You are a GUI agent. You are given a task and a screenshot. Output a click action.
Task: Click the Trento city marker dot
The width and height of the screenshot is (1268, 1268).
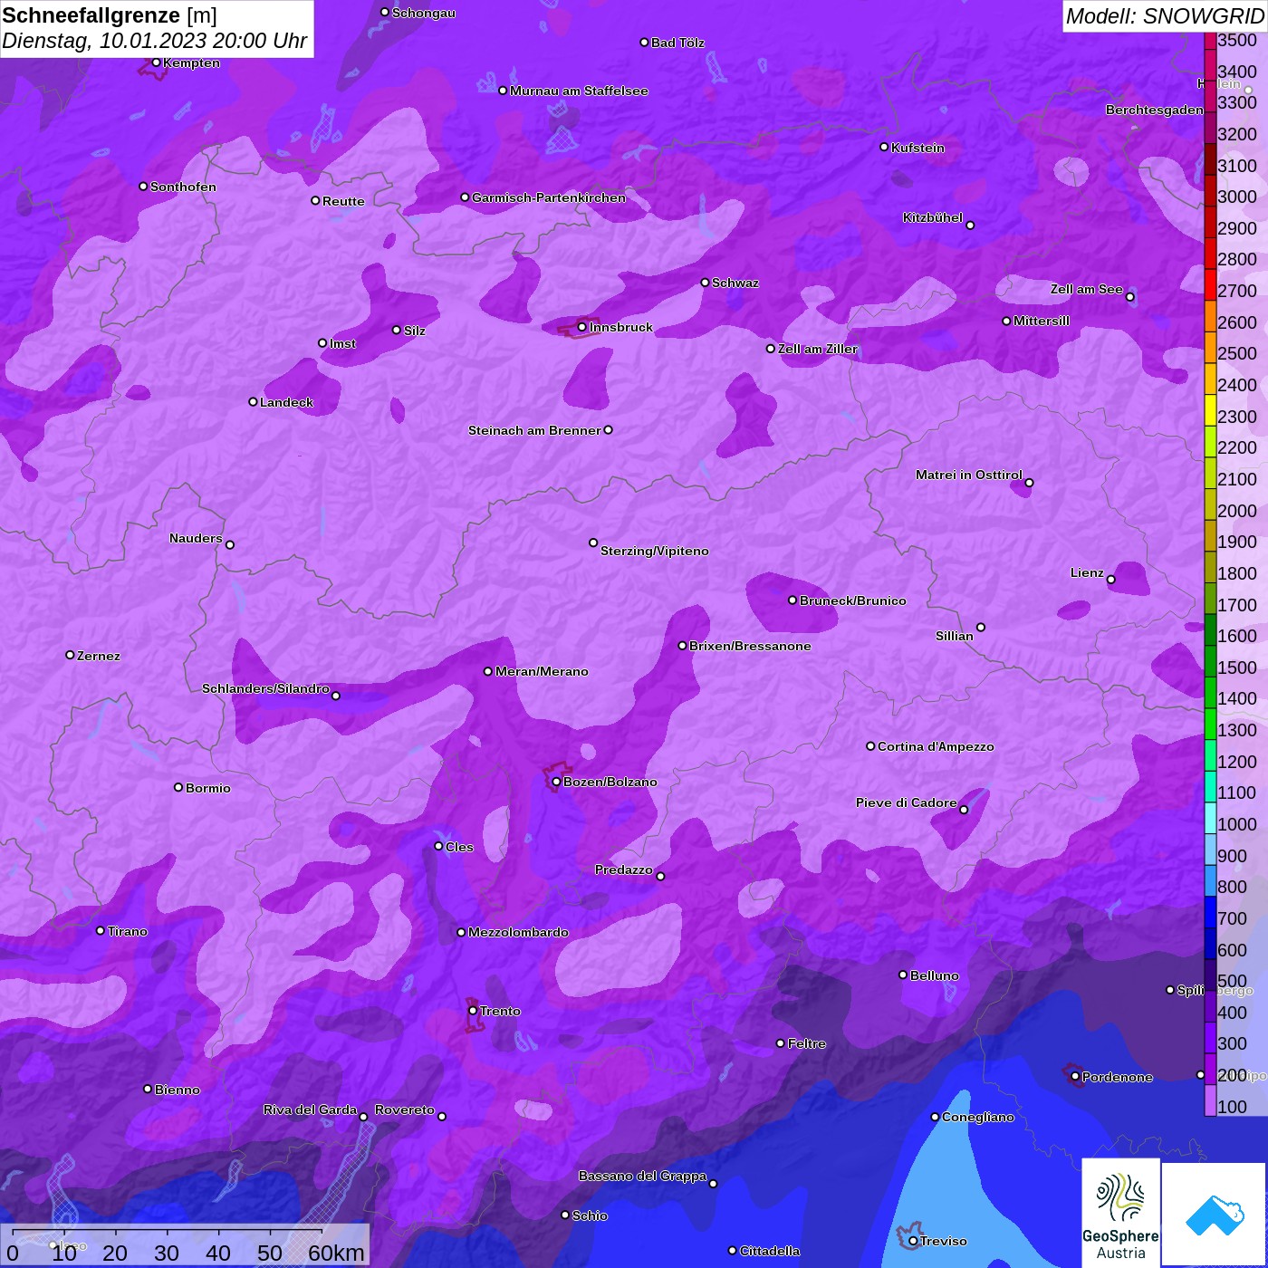tap(473, 1011)
